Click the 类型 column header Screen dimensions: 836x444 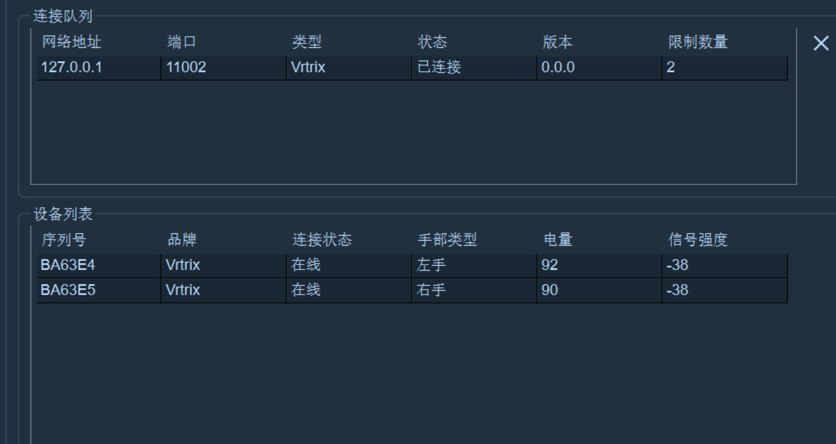(x=307, y=42)
